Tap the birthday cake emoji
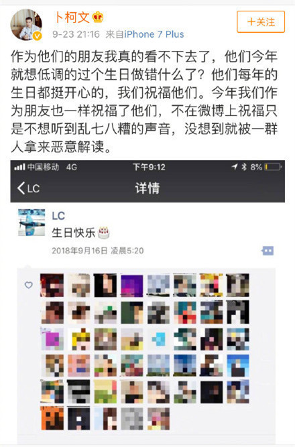The width and height of the screenshot is (295, 447). coord(103,233)
